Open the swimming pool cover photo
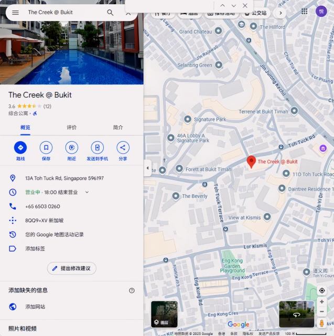334x336 pixels. [x=72, y=52]
